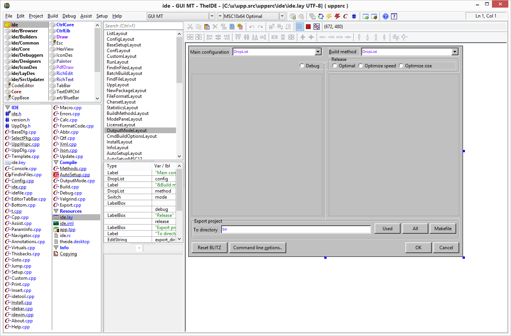This screenshot has width=511, height=336.
Task: Select the Debug radio button
Action: pyautogui.click(x=302, y=66)
